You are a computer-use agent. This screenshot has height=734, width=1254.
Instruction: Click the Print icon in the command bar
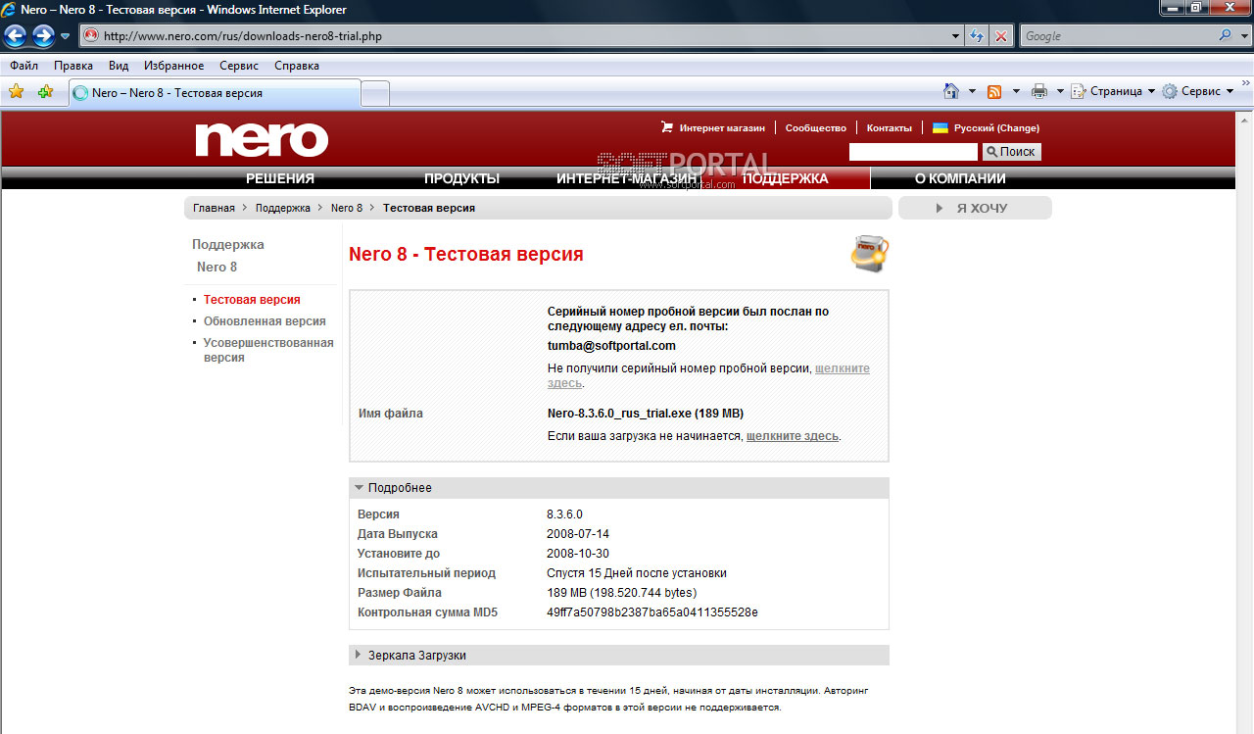[1038, 91]
